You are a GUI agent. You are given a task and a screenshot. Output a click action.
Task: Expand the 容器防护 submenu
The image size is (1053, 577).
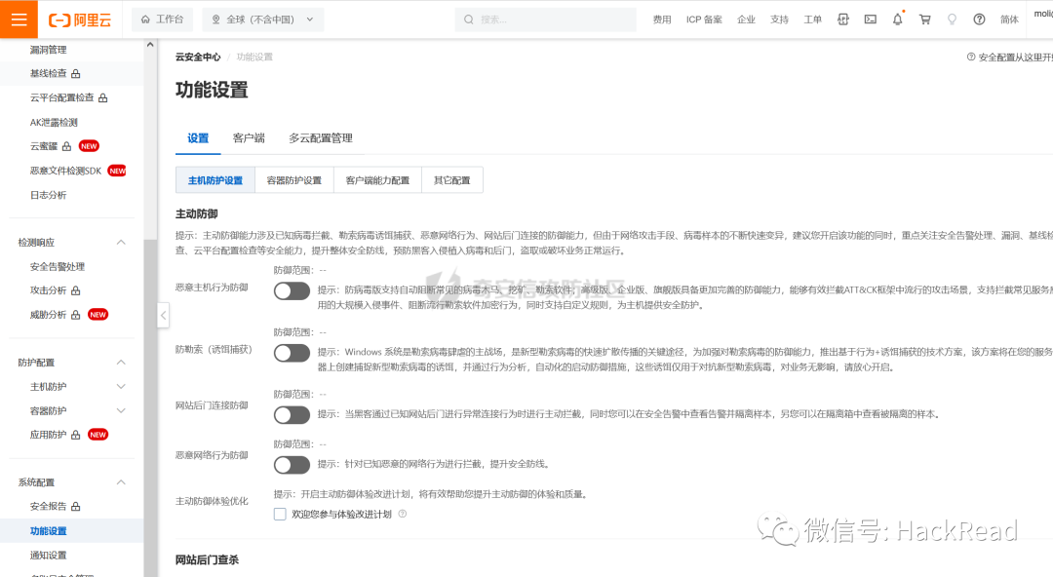pyautogui.click(x=121, y=411)
